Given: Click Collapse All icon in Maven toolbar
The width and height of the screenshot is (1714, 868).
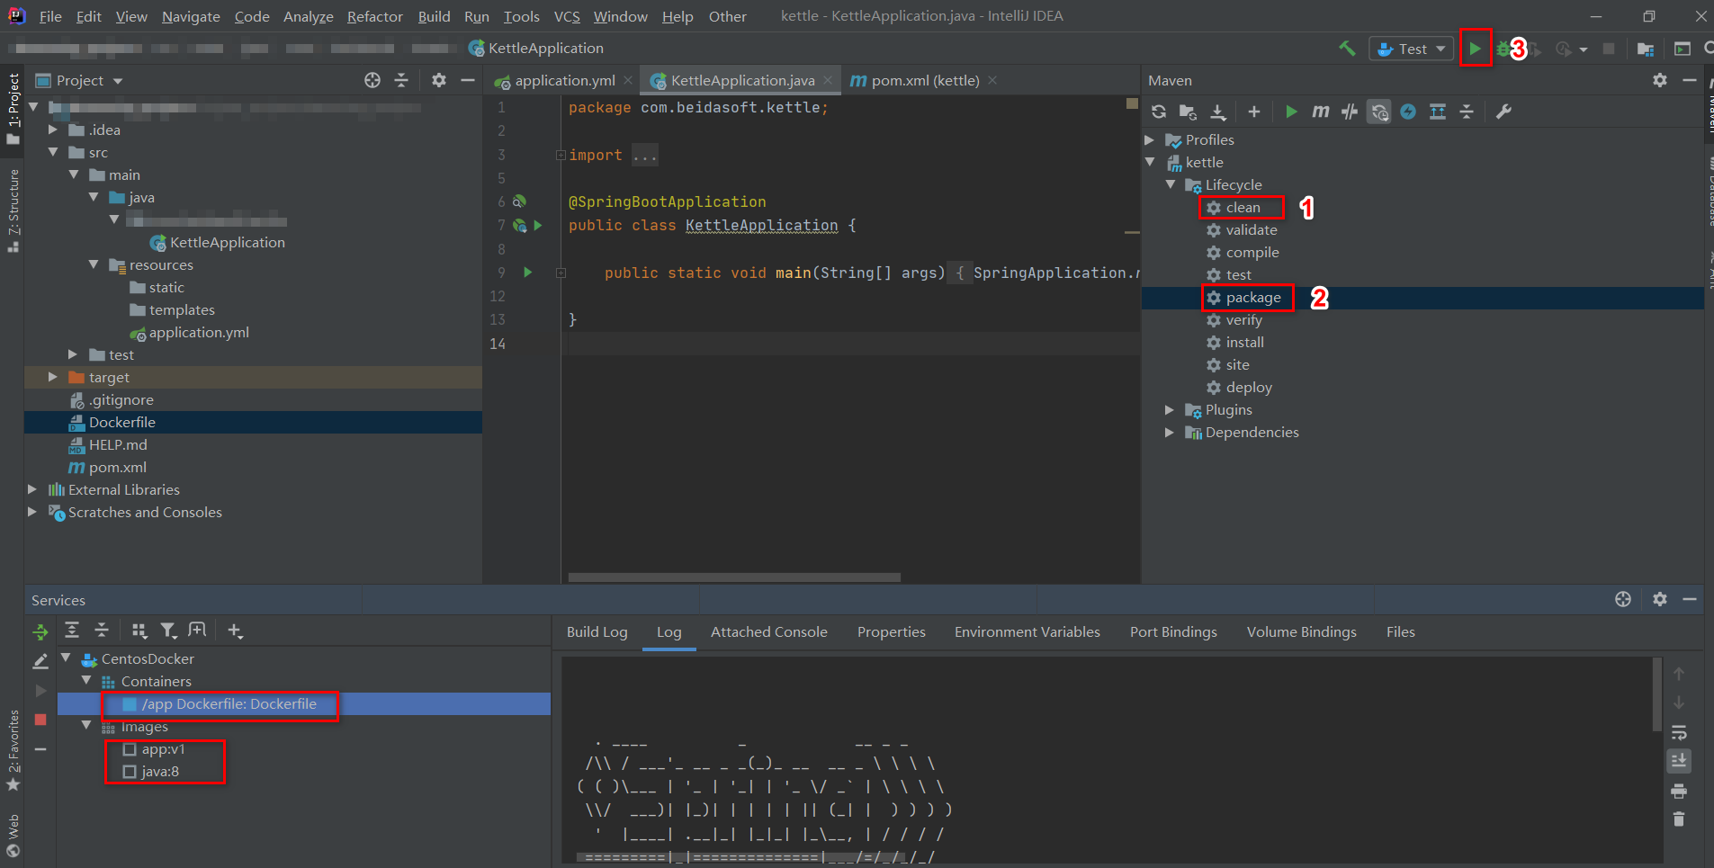Looking at the screenshot, I should (x=1467, y=112).
